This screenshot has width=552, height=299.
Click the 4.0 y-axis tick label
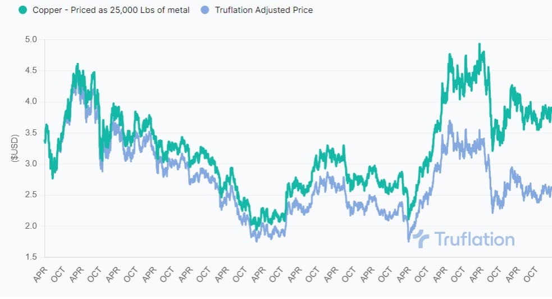[30, 102]
